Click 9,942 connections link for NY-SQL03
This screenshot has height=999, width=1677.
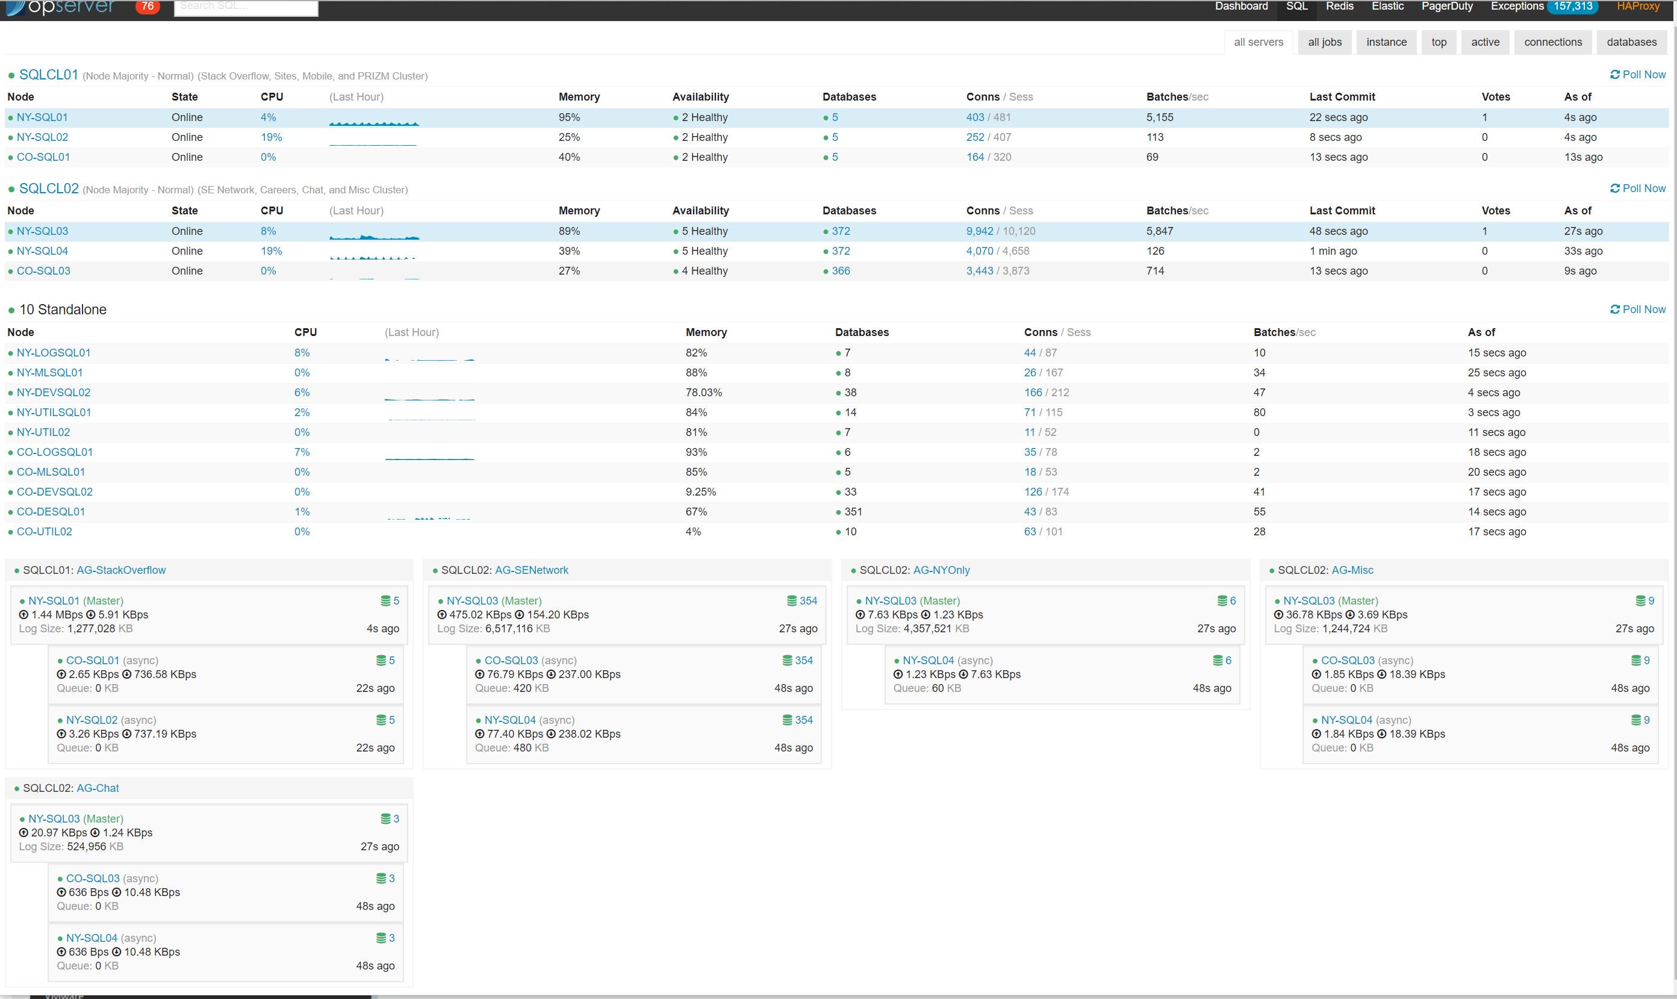[x=979, y=232]
